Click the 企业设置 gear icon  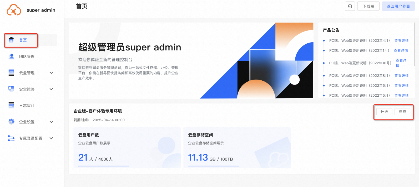(11, 122)
